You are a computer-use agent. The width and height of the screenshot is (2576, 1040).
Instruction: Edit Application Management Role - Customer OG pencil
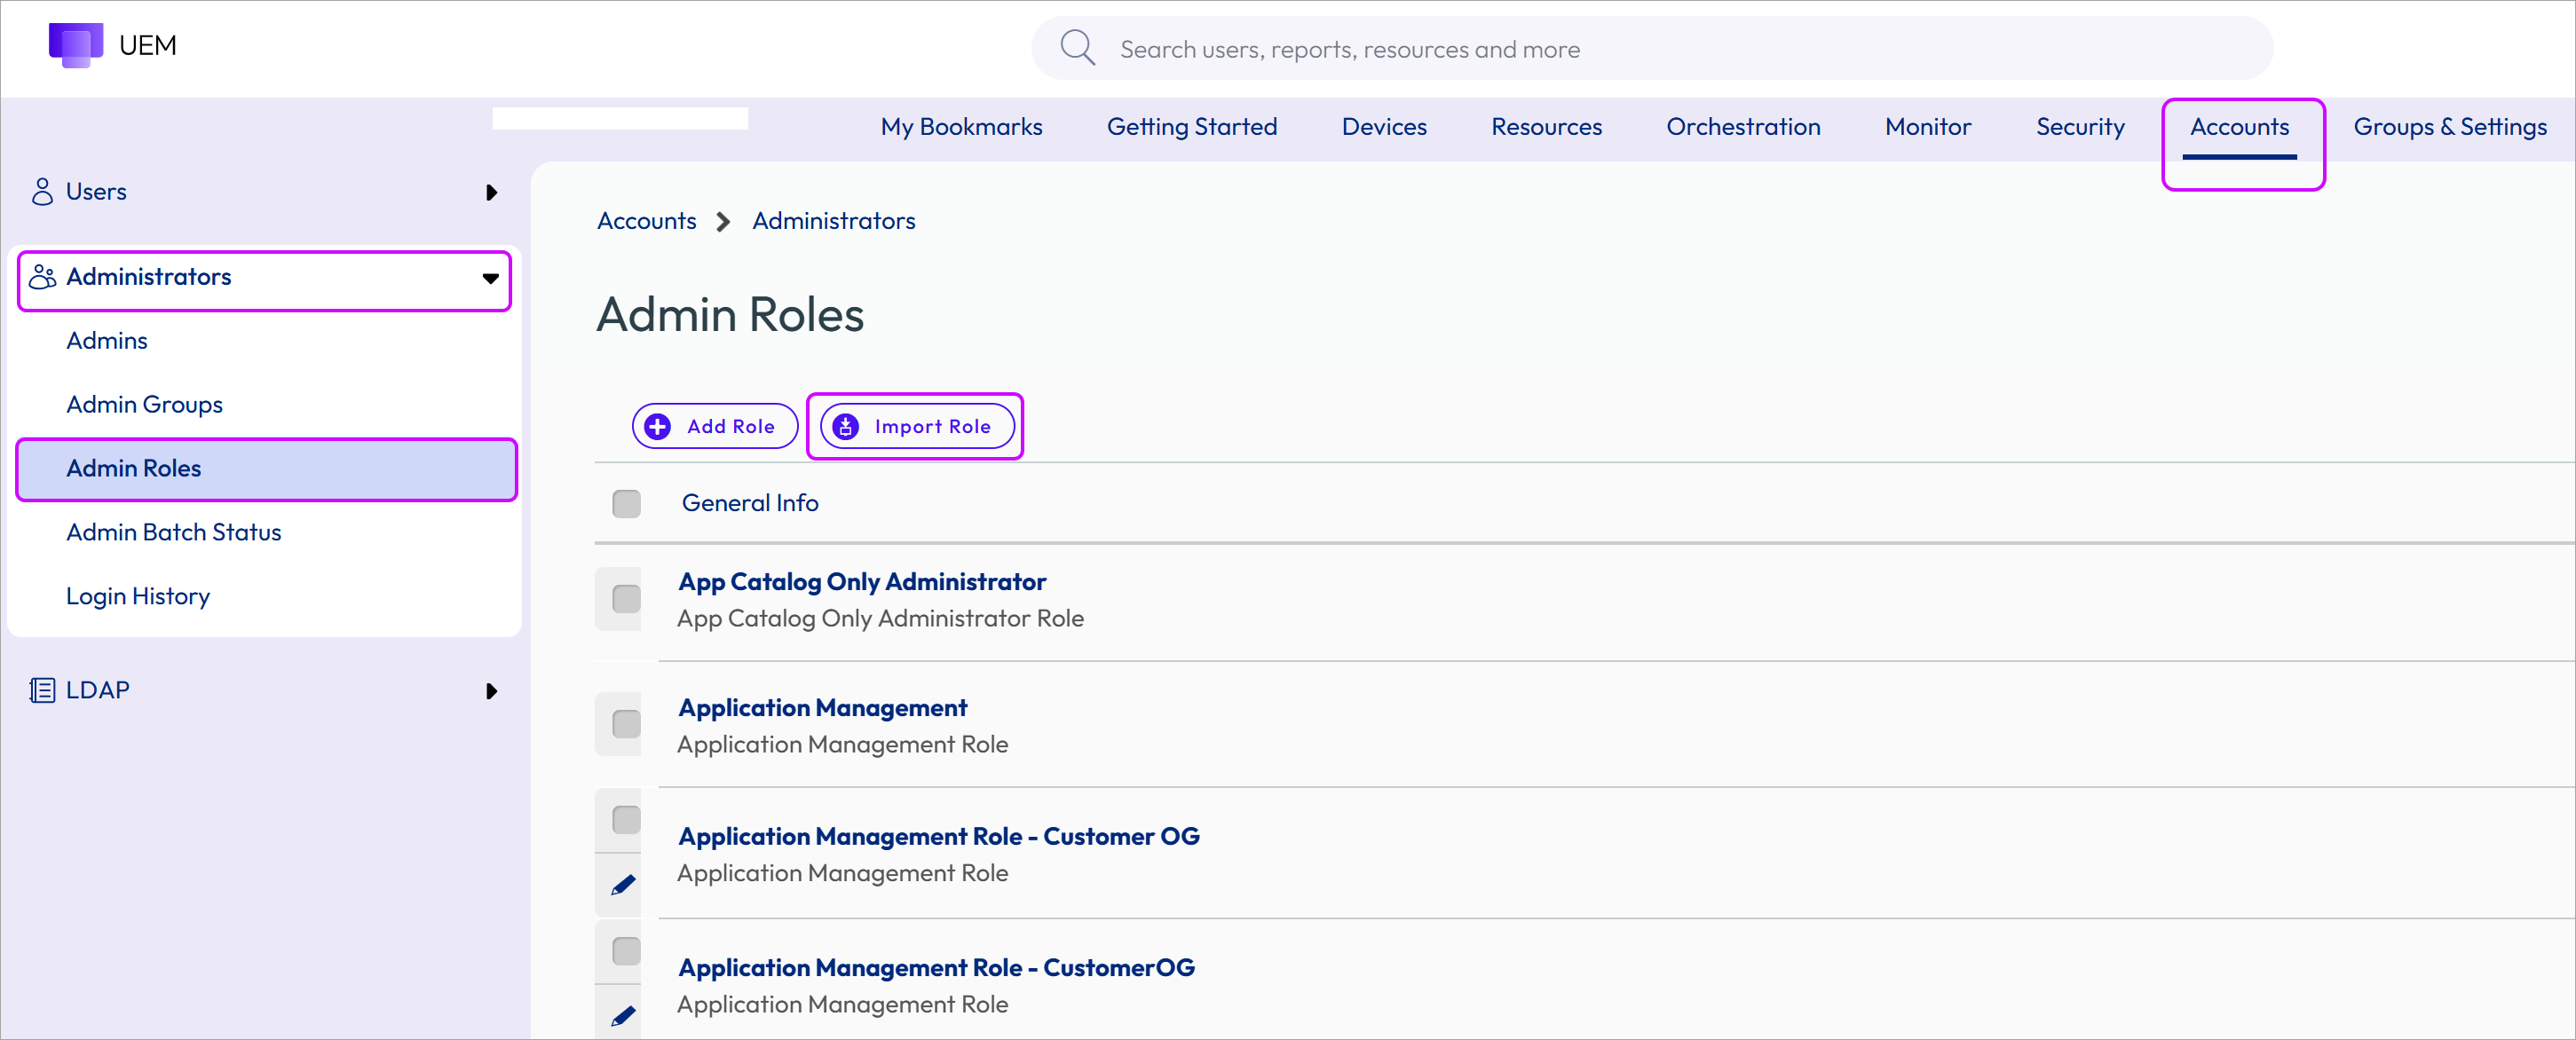623,885
